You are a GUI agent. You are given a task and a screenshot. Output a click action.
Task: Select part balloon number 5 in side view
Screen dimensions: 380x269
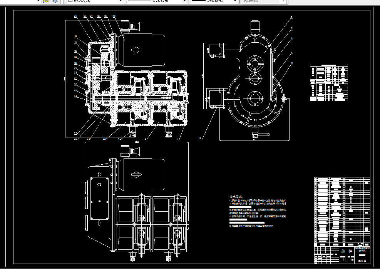tap(292, 63)
